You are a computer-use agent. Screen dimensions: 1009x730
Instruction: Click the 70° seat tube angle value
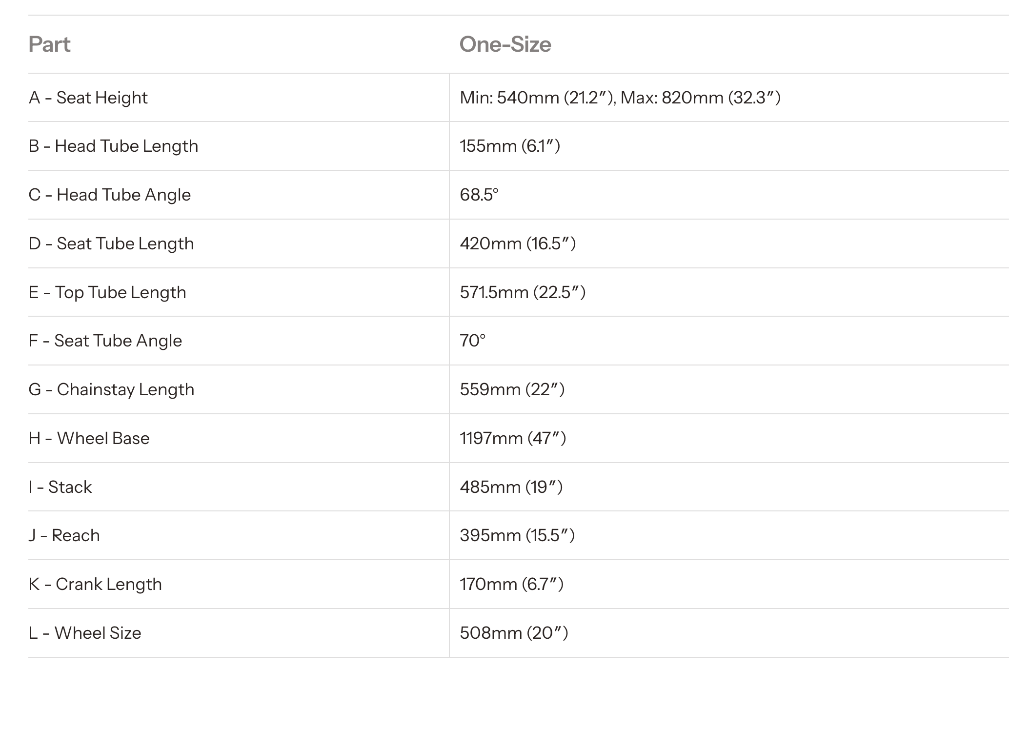pyautogui.click(x=473, y=341)
